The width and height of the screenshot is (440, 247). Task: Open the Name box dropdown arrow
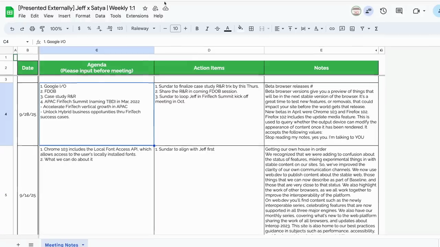pos(27,42)
